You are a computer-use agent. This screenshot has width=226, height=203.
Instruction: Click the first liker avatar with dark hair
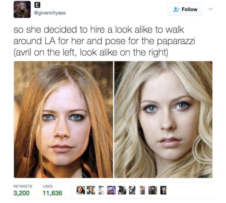(x=81, y=190)
